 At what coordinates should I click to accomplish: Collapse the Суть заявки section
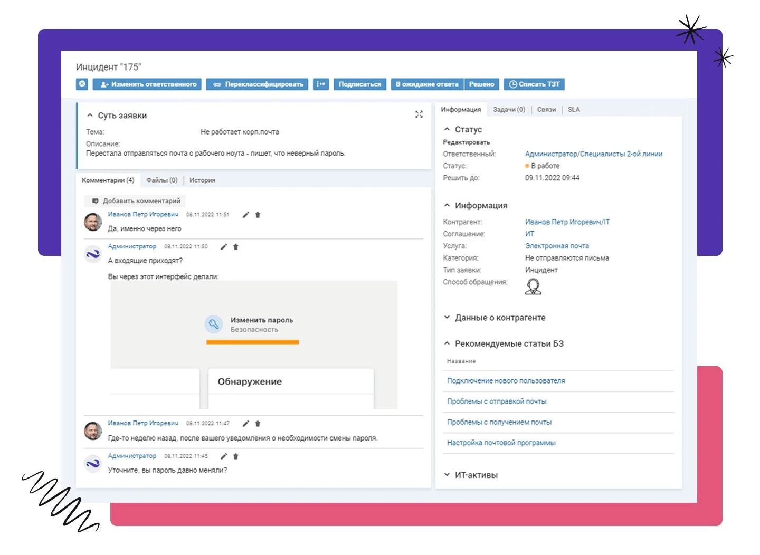90,115
